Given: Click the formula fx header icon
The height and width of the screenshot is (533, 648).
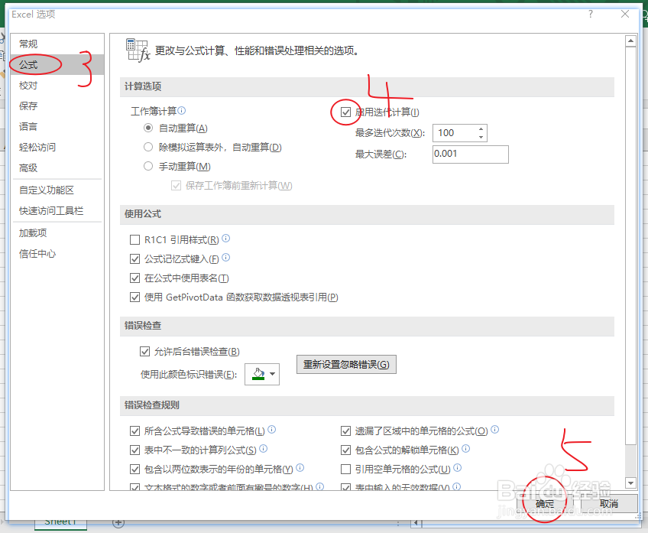Looking at the screenshot, I should click(x=138, y=50).
